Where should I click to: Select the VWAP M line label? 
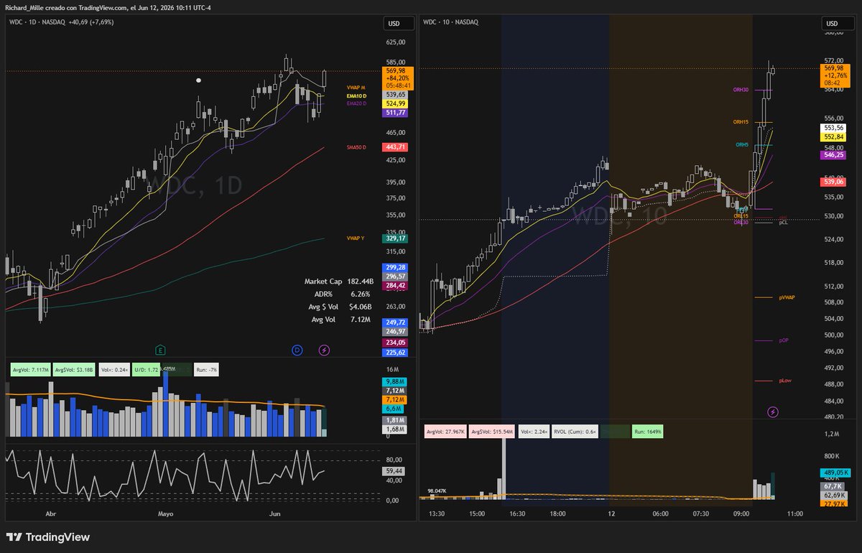pyautogui.click(x=356, y=87)
